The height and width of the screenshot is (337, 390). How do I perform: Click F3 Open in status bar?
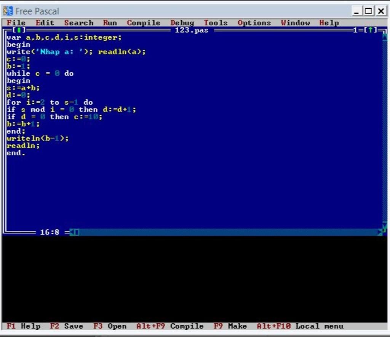(x=110, y=326)
